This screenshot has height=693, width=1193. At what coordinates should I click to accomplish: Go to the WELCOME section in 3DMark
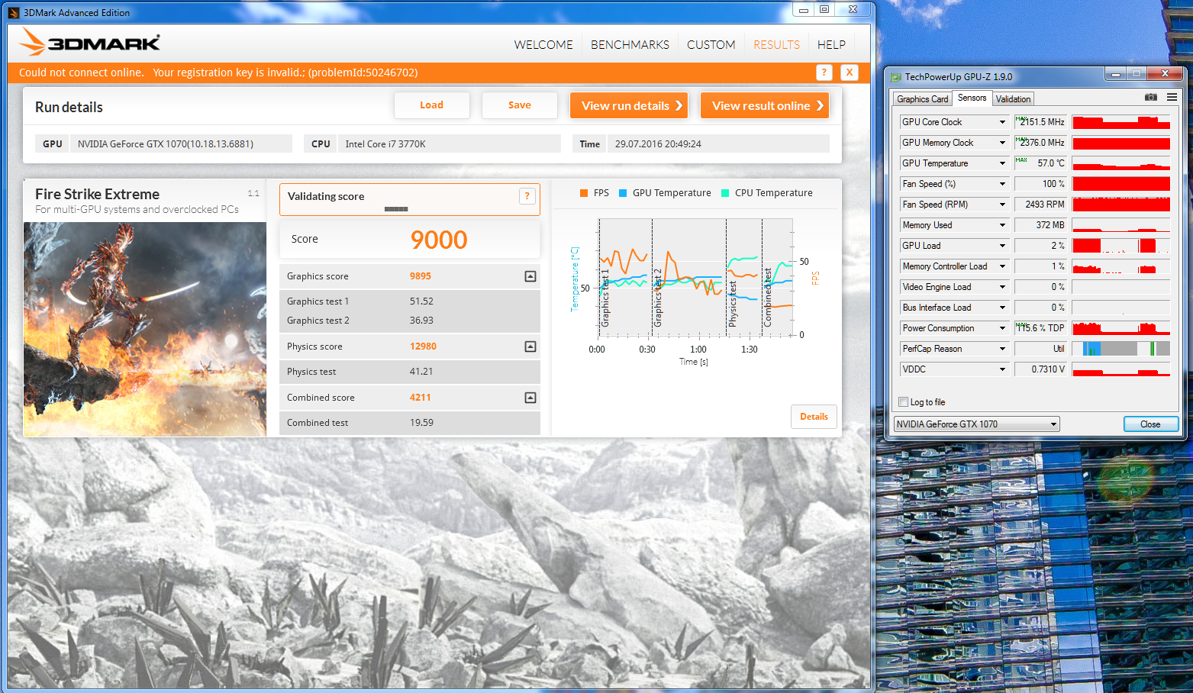[543, 45]
